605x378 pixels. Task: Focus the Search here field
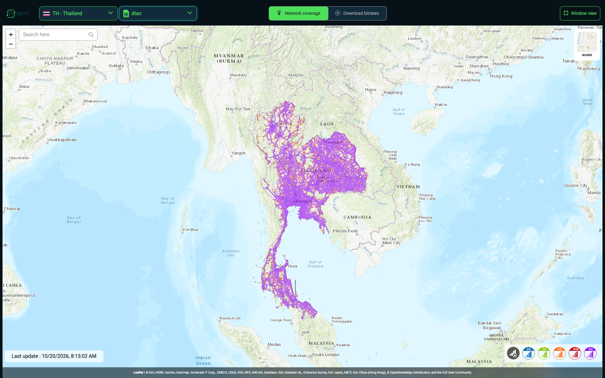[58, 35]
